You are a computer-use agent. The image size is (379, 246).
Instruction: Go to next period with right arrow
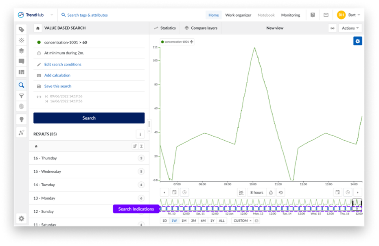click(358, 192)
